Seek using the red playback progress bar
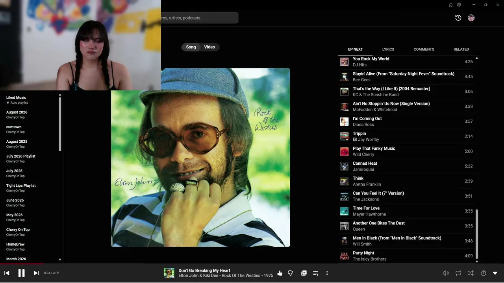Viewport: 504px width, 283px height. click(x=252, y=264)
